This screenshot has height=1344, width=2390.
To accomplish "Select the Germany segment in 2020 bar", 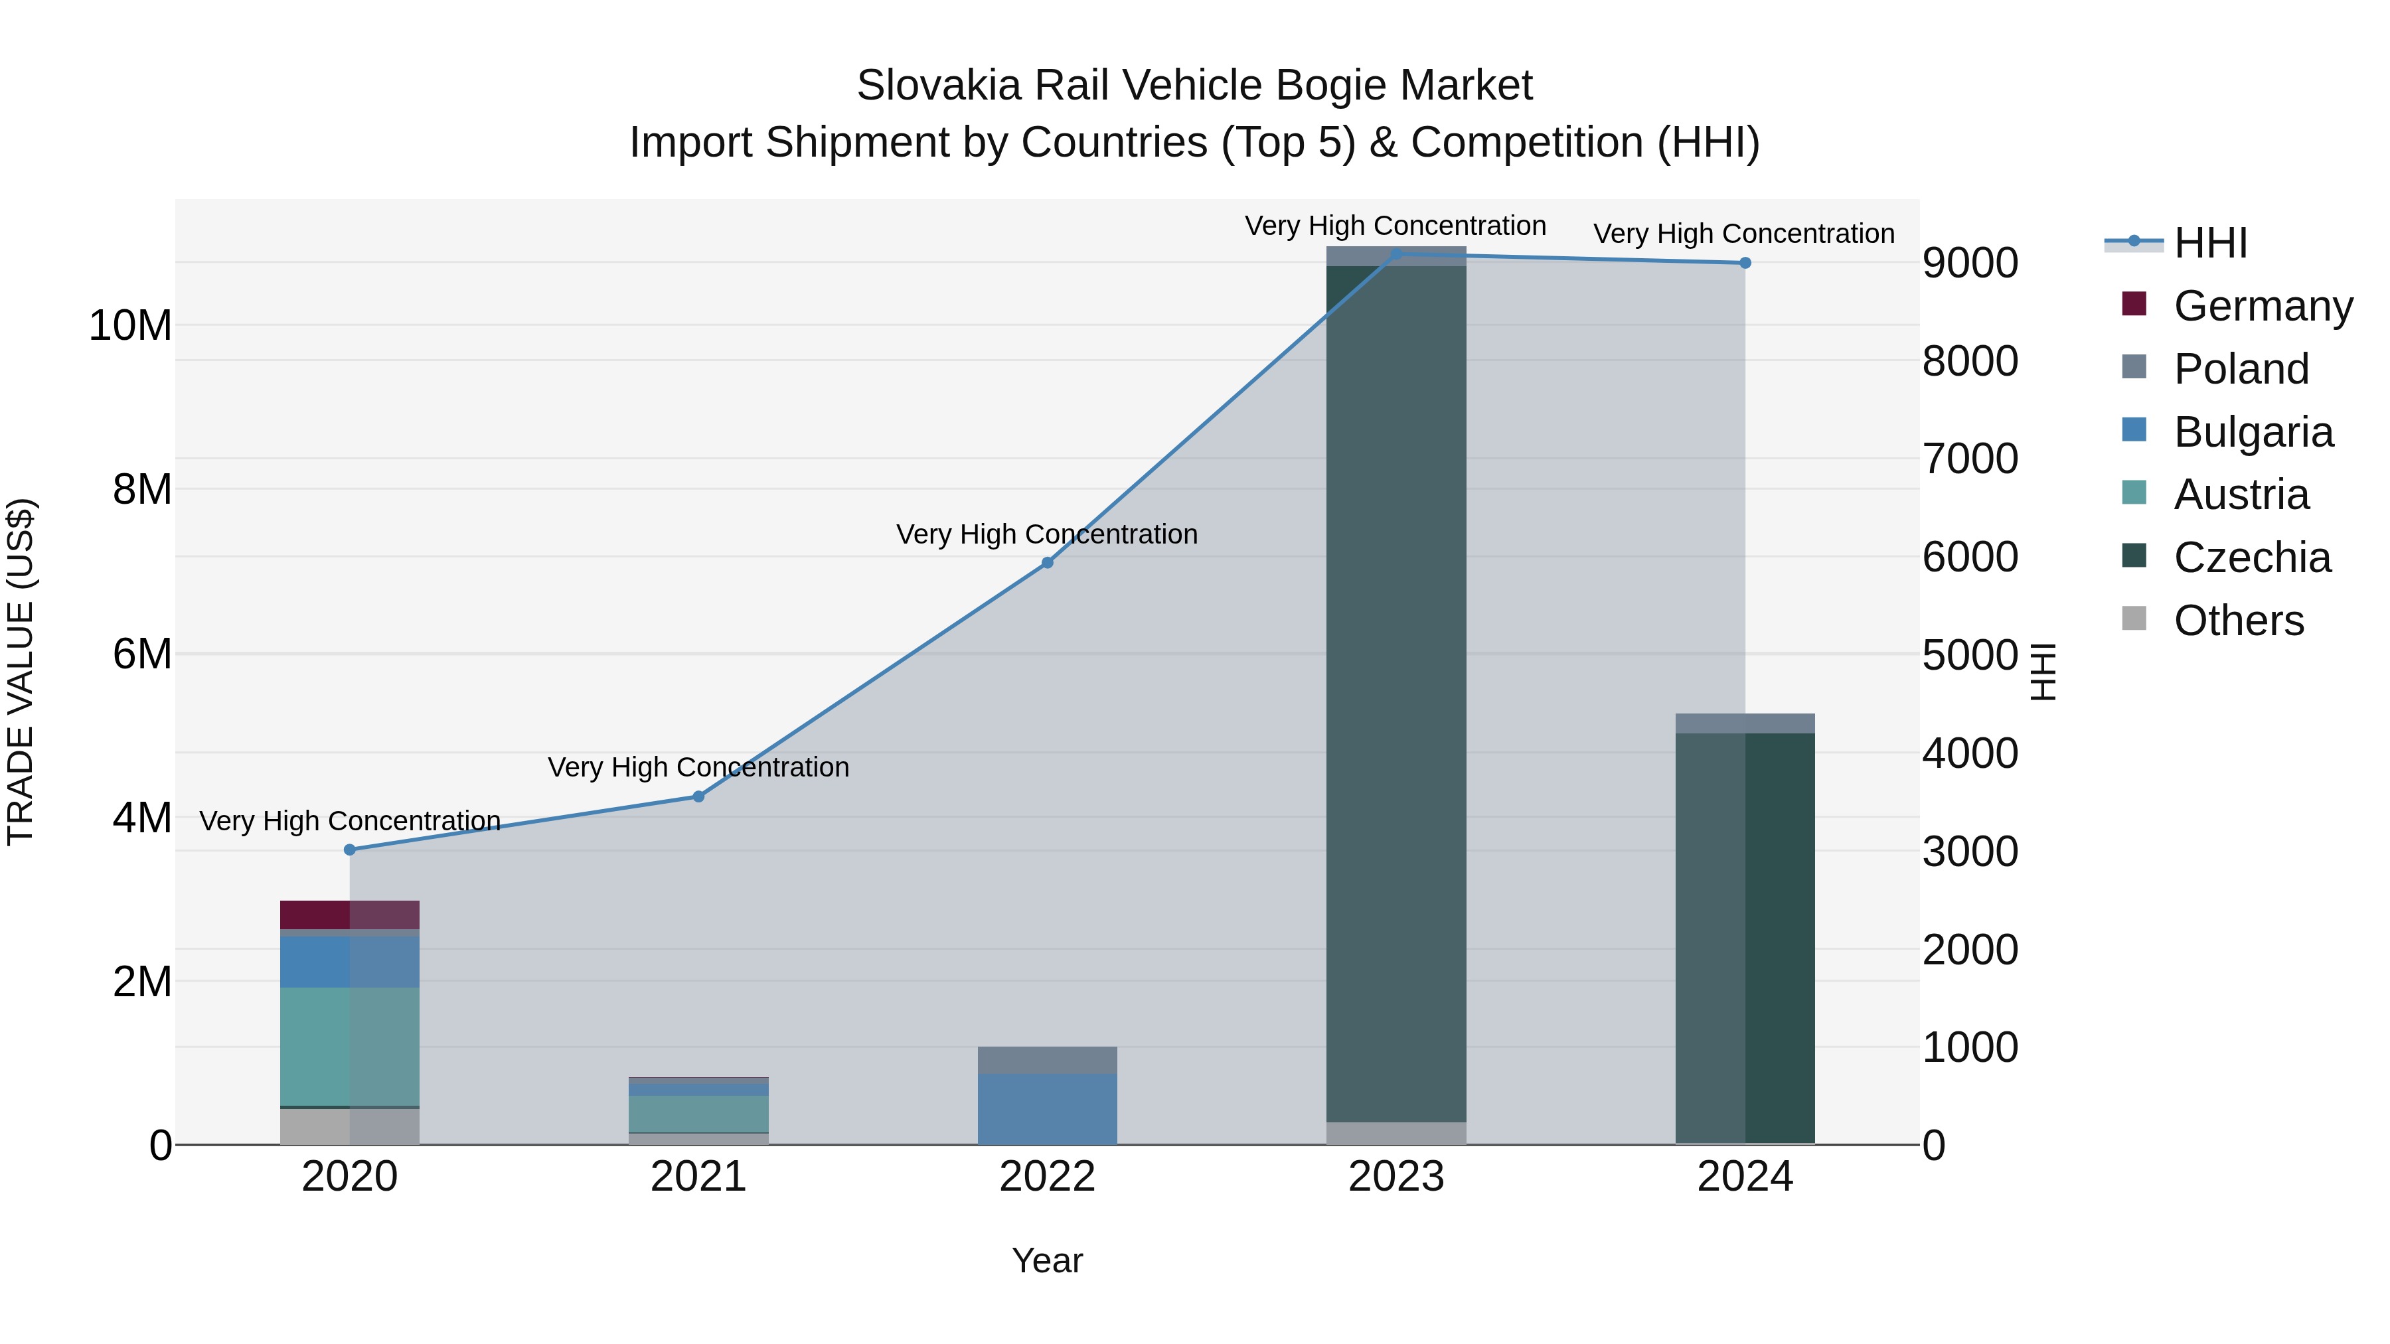I will coord(350,915).
